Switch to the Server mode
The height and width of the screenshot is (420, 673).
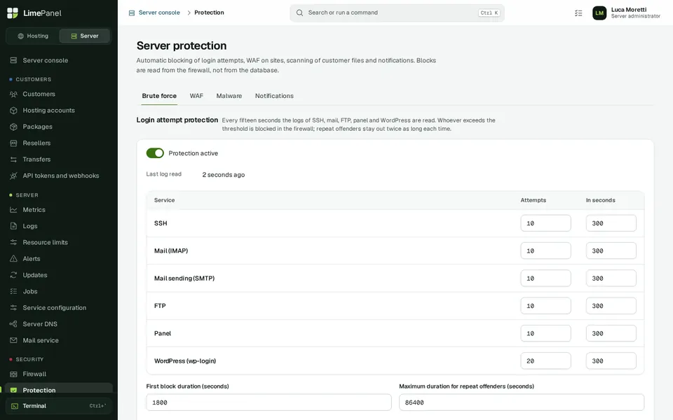tap(85, 36)
